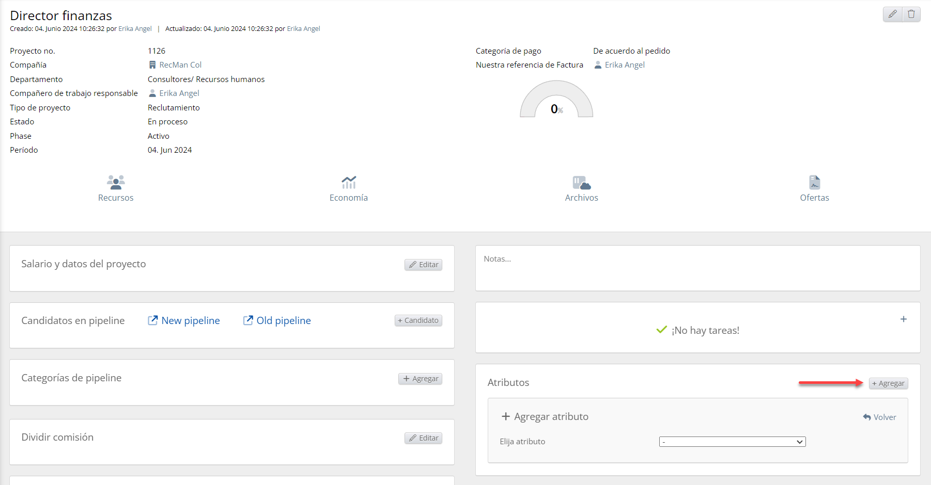Click the Volver back arrow

point(879,417)
